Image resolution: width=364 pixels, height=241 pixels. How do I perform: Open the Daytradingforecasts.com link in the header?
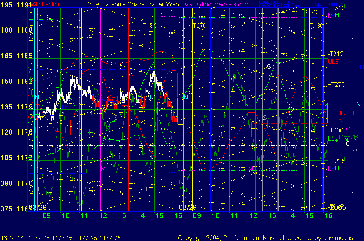215,4
